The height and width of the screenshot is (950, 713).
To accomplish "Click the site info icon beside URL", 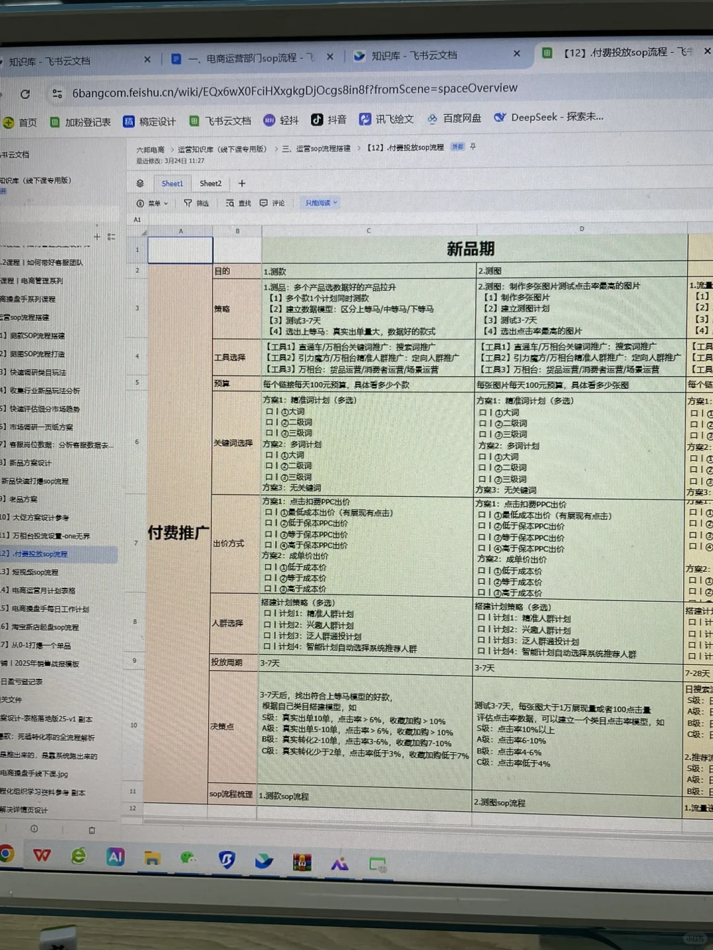I will click(57, 94).
